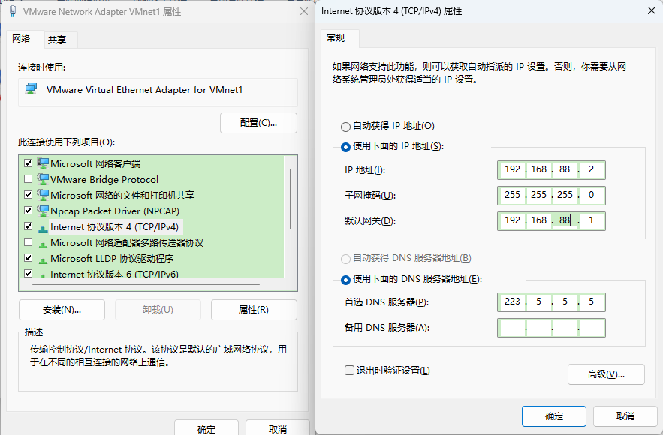Confirm IPv4 settings with 确定
The height and width of the screenshot is (435, 663).
coord(554,416)
